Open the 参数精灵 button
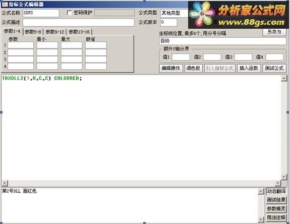 click(x=276, y=209)
